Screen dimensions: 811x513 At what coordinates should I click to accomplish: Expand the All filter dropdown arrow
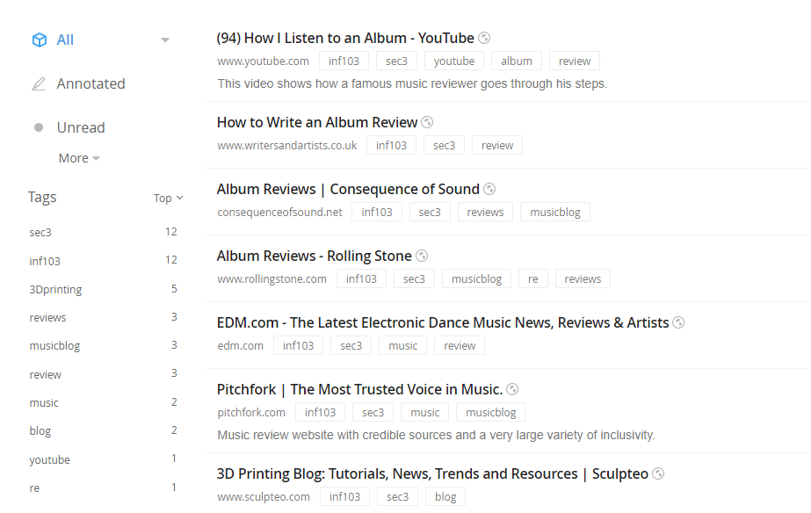click(x=165, y=40)
